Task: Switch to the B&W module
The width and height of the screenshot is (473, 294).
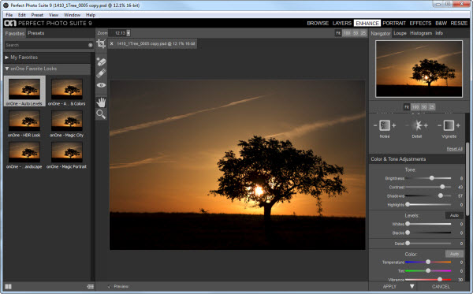Action: [441, 23]
